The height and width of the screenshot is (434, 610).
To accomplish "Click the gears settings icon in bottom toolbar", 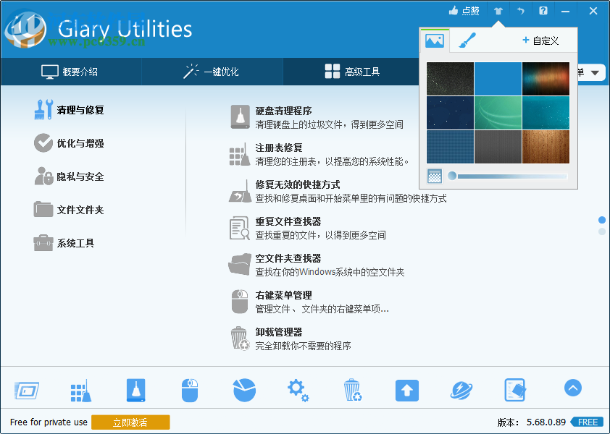I will [298, 388].
